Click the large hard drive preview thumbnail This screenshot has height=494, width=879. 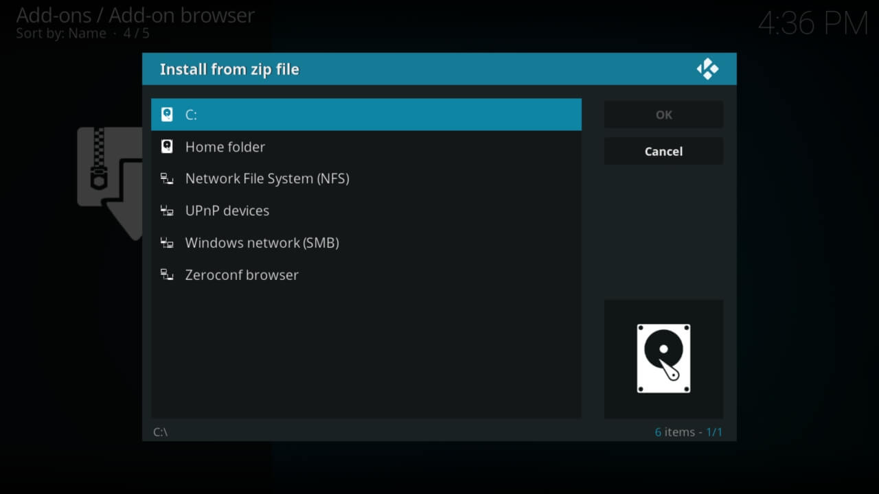663,359
